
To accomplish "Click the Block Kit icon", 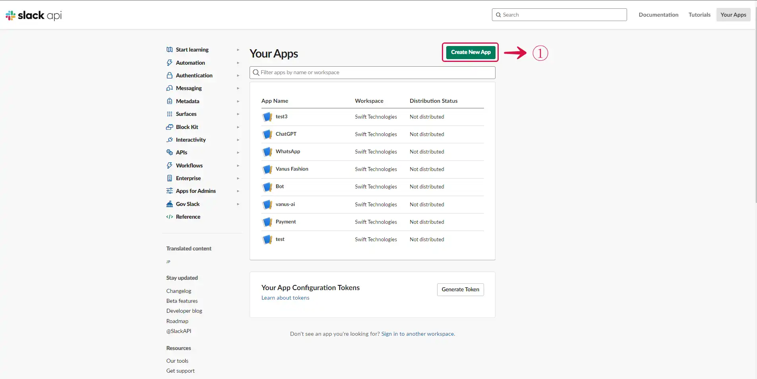I will click(170, 127).
